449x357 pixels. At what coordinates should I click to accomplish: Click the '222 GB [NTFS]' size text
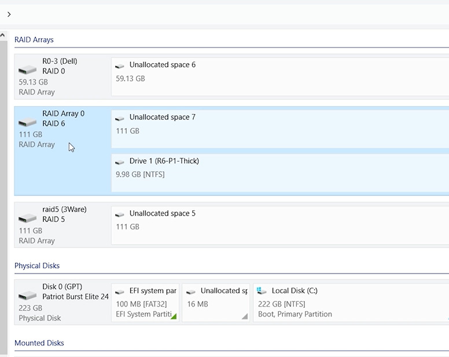[281, 304]
